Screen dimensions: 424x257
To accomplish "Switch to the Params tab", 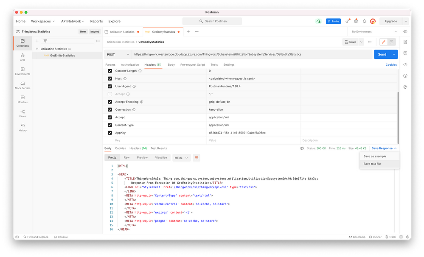I will [x=110, y=64].
